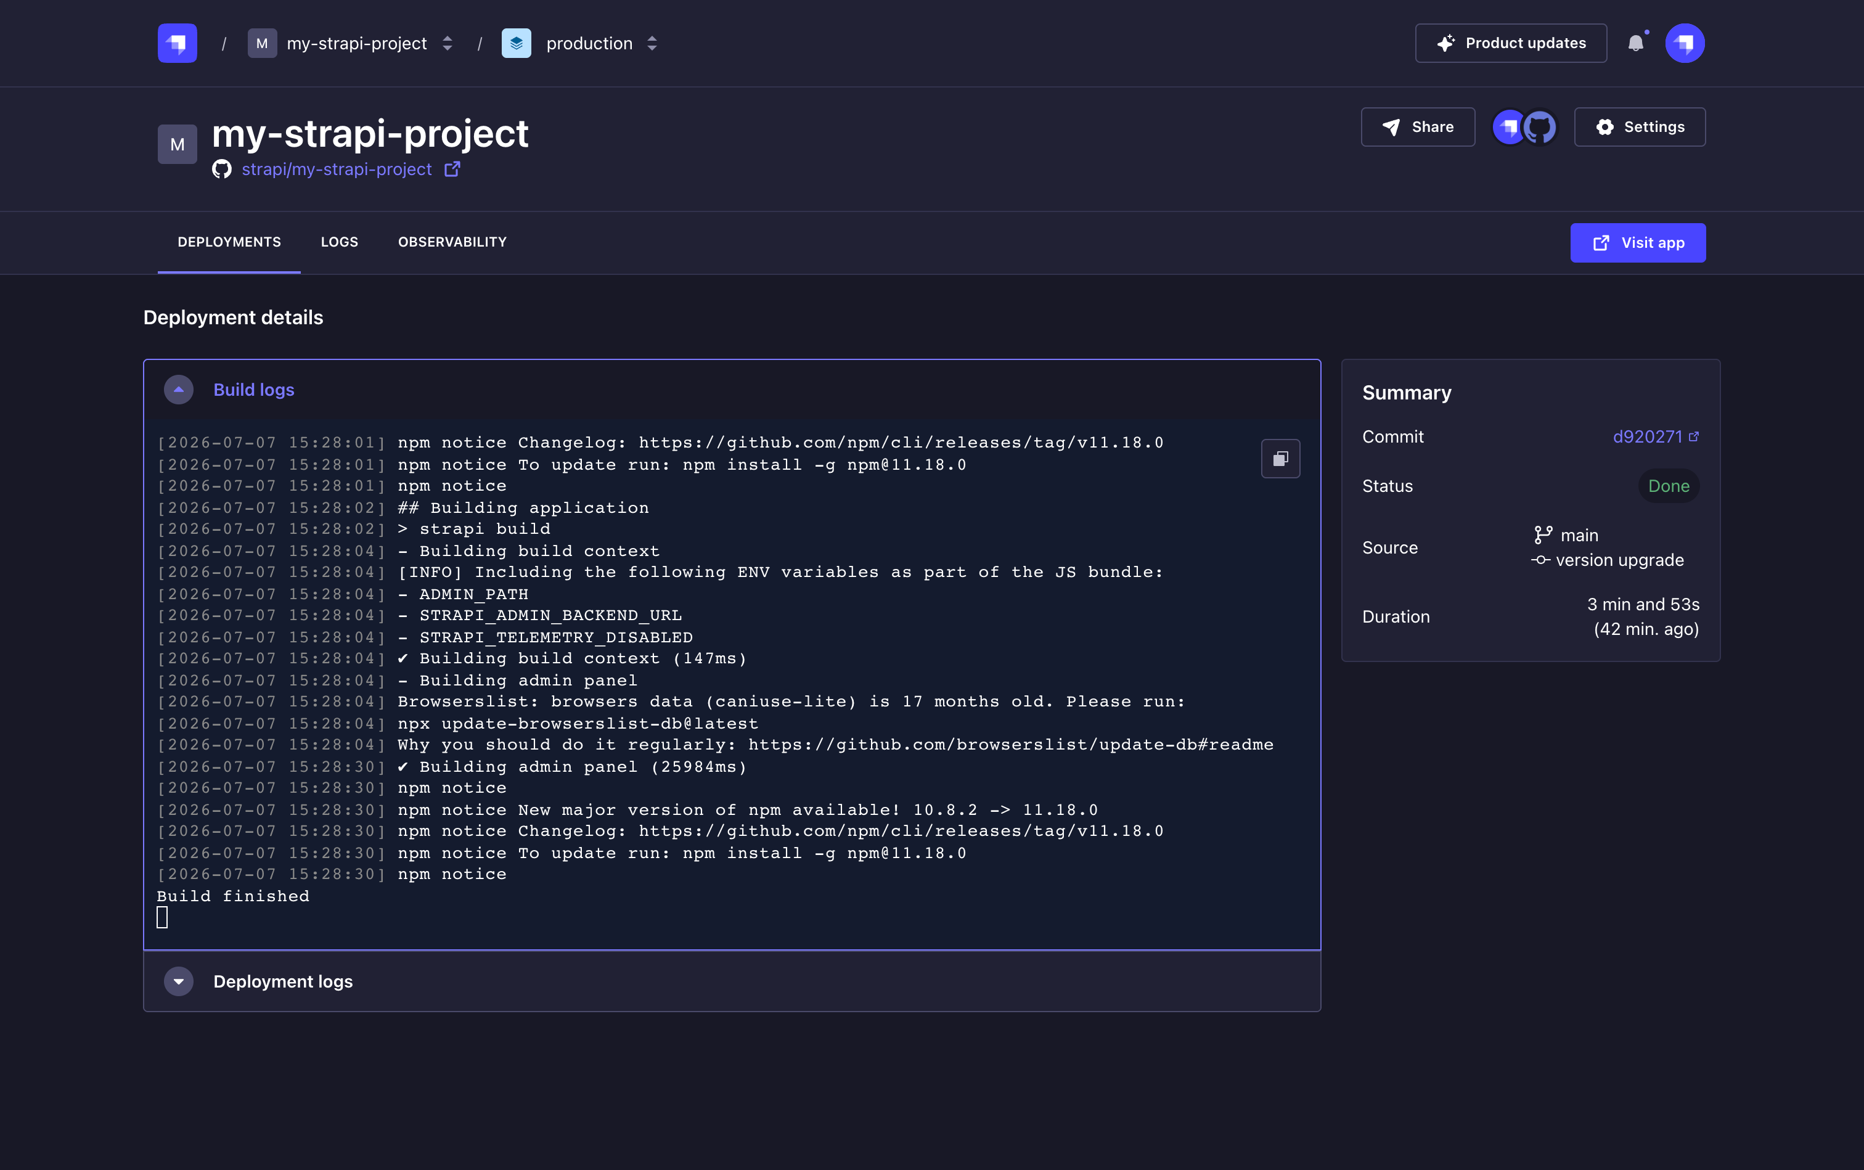
Task: Open the my-strapi-project breadcrumb switcher
Action: coord(448,43)
